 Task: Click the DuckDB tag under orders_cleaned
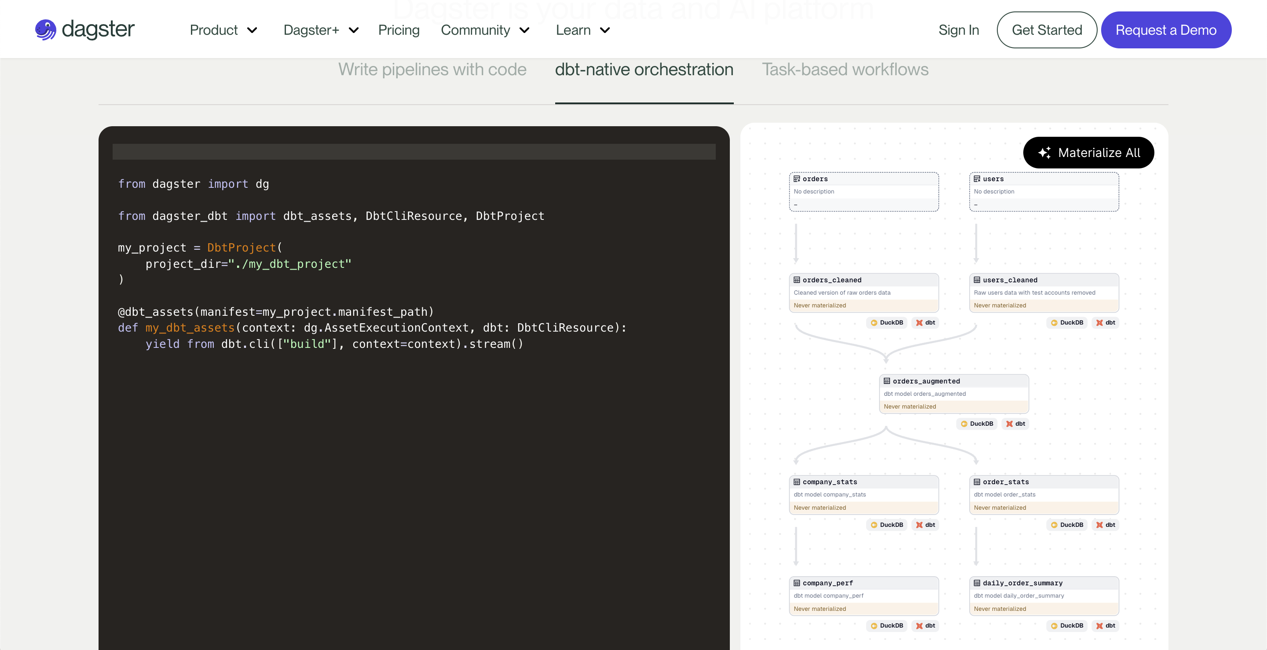click(x=887, y=322)
